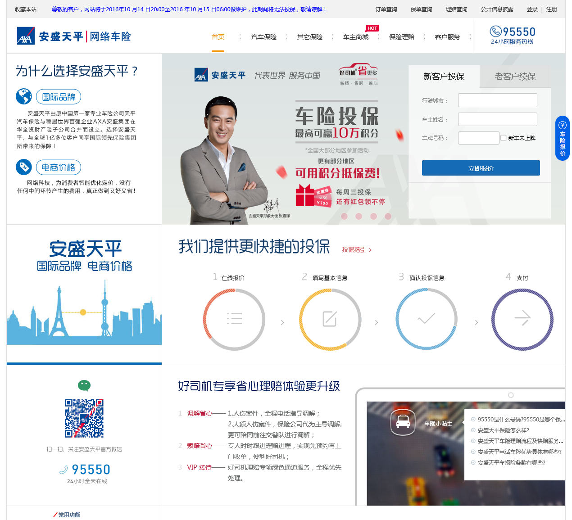Click the 调解省心 red label

coord(200,413)
